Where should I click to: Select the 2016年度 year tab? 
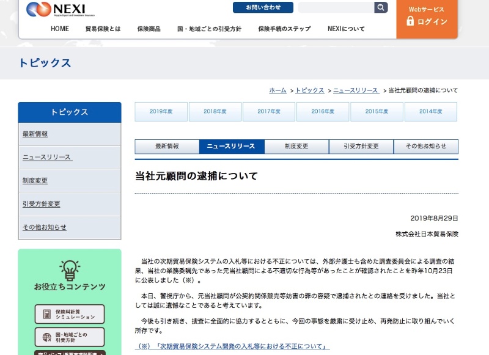click(323, 111)
